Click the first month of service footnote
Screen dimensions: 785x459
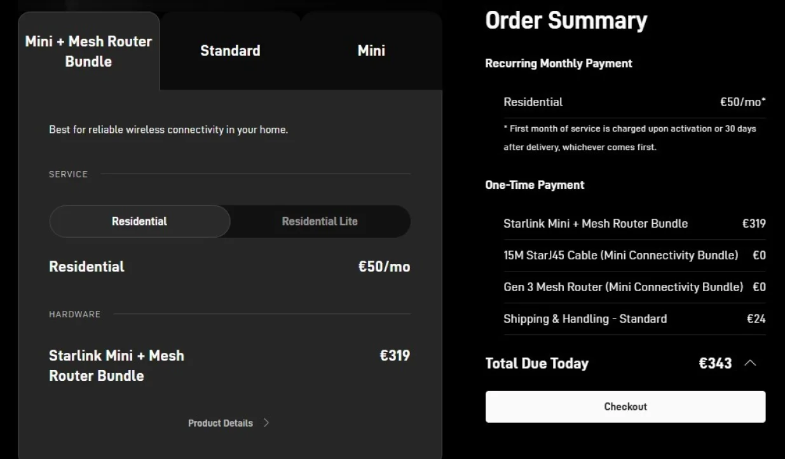(x=629, y=137)
